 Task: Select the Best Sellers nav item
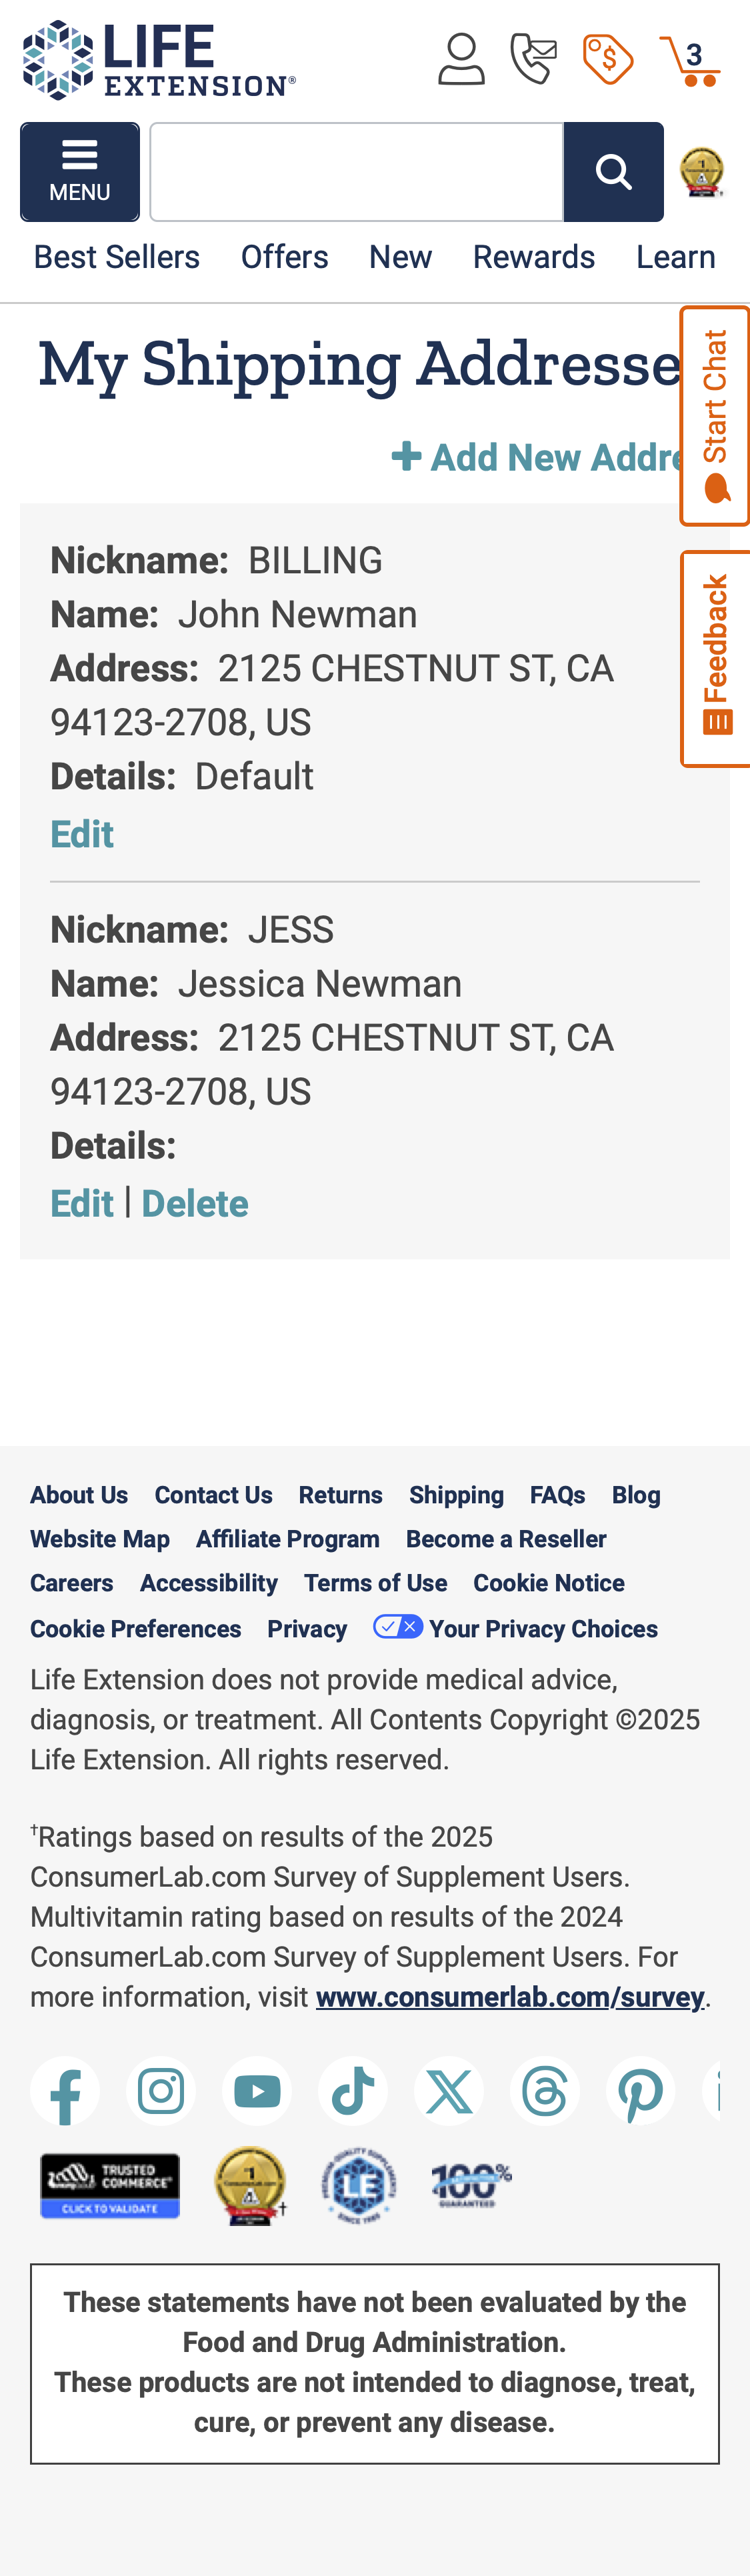pyautogui.click(x=117, y=258)
